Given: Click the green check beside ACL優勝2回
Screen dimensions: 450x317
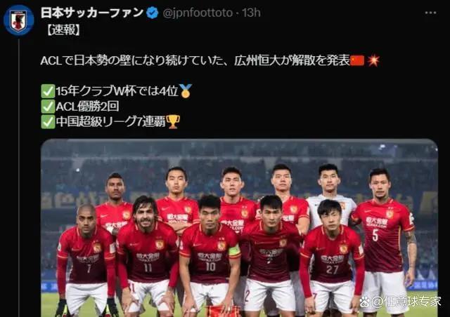Looking at the screenshot, I should coord(48,107).
